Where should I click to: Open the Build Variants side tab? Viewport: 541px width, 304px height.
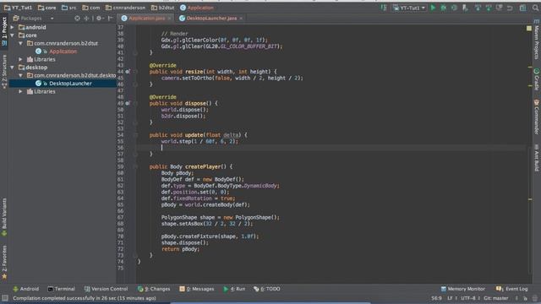(4, 217)
